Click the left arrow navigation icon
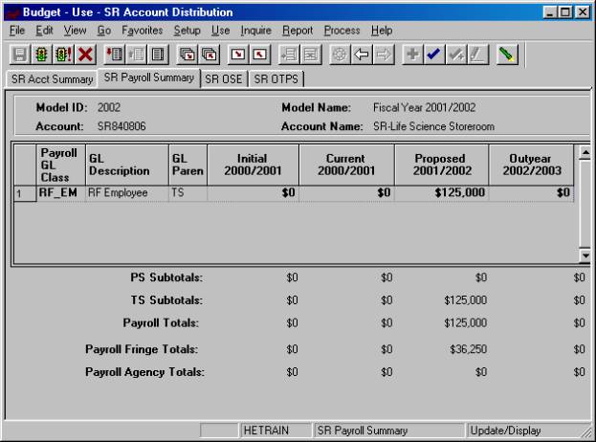Image resolution: width=596 pixels, height=442 pixels. pyautogui.click(x=363, y=56)
